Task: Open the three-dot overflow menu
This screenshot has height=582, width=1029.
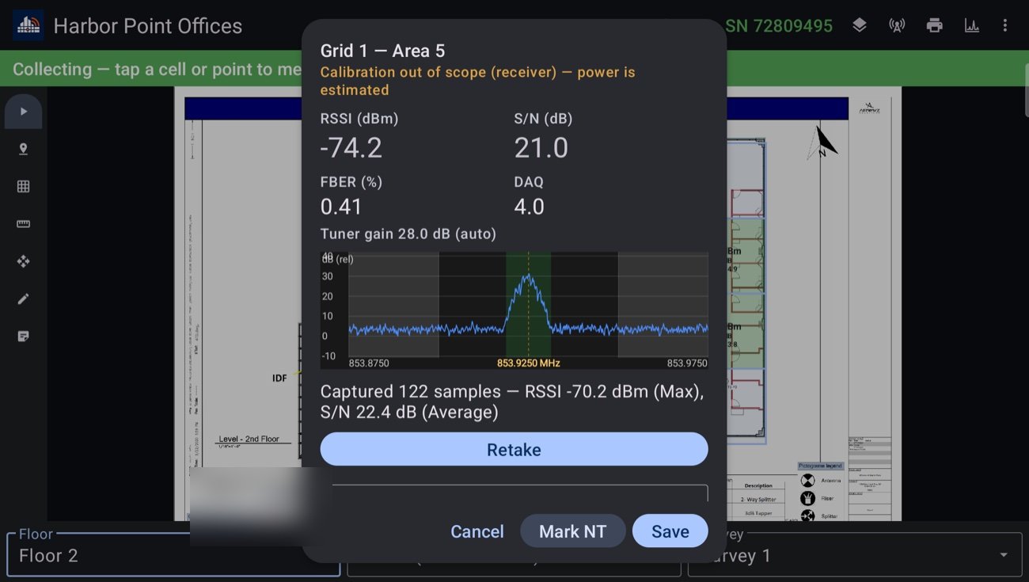Action: (x=1005, y=25)
